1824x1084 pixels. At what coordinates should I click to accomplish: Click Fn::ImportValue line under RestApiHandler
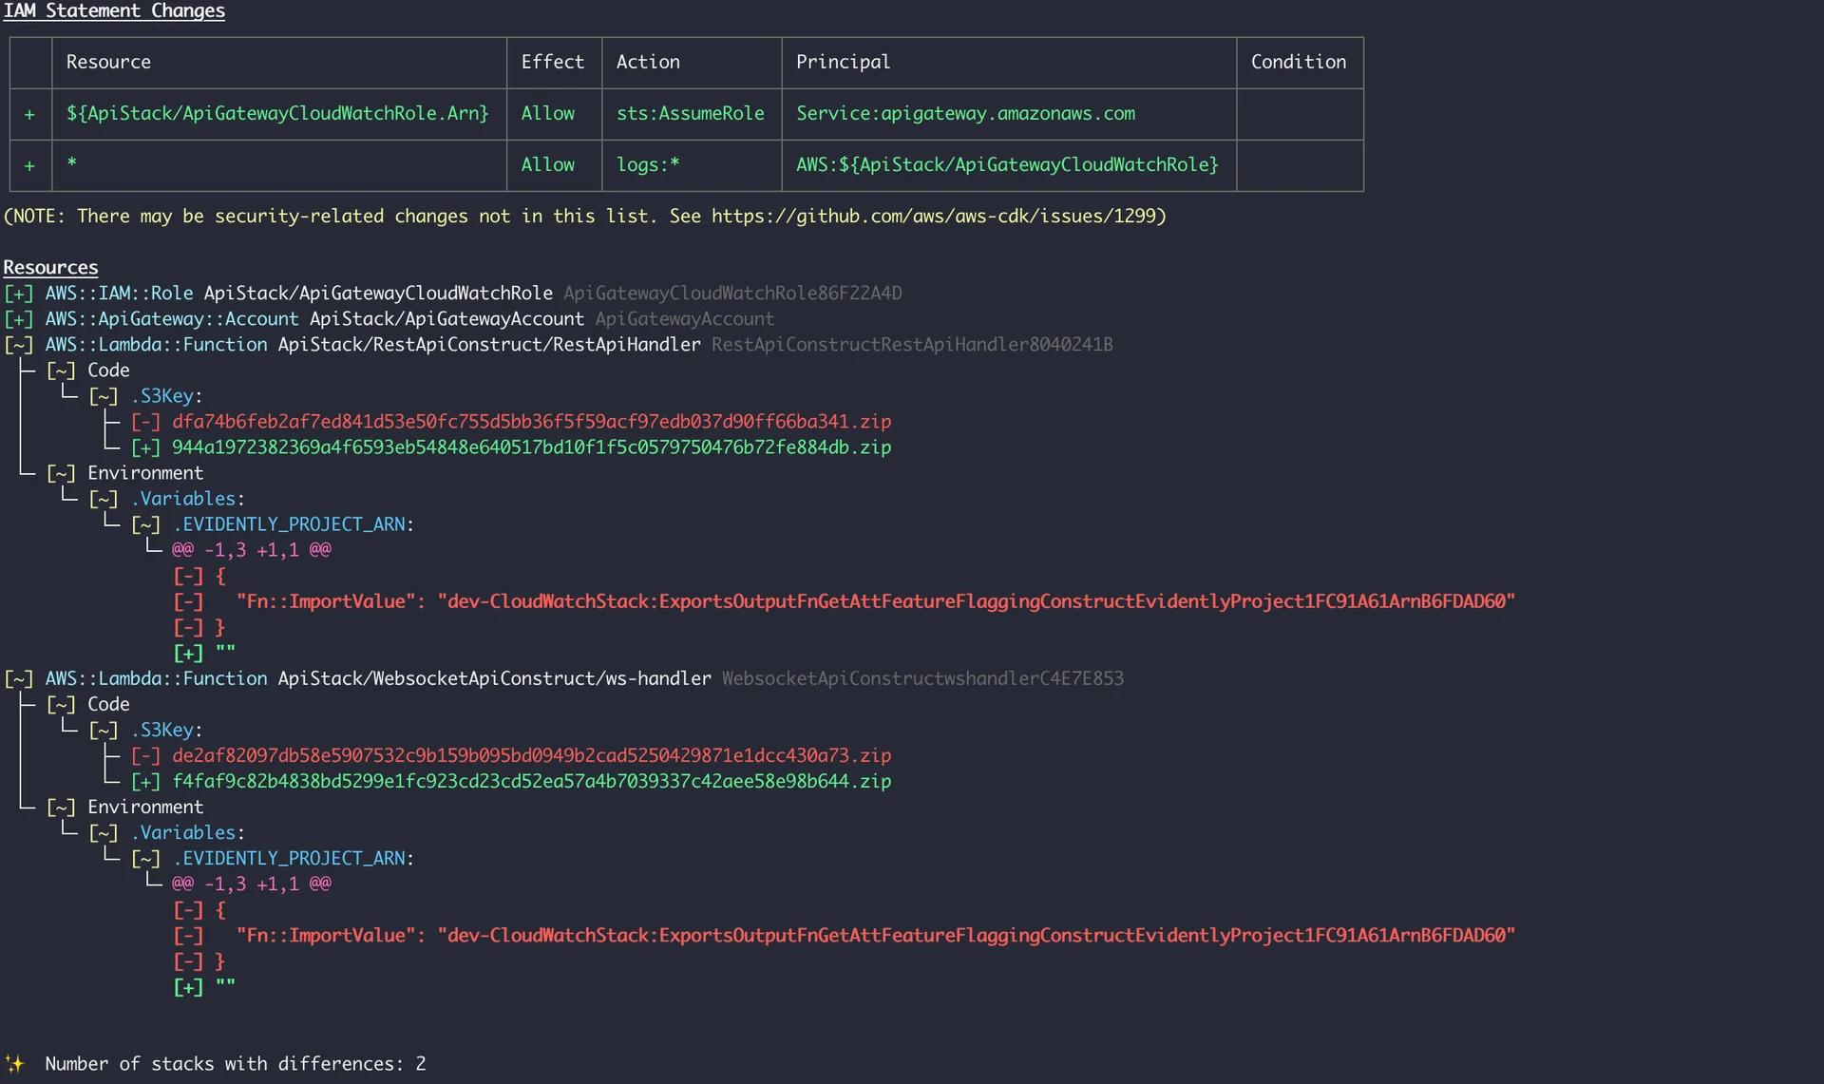pos(845,601)
